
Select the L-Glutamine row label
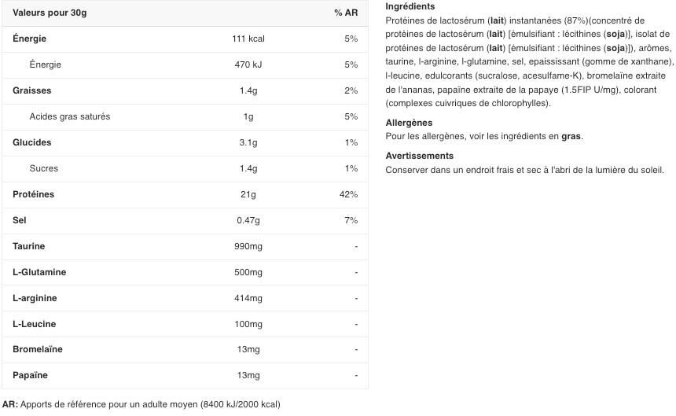(39, 272)
